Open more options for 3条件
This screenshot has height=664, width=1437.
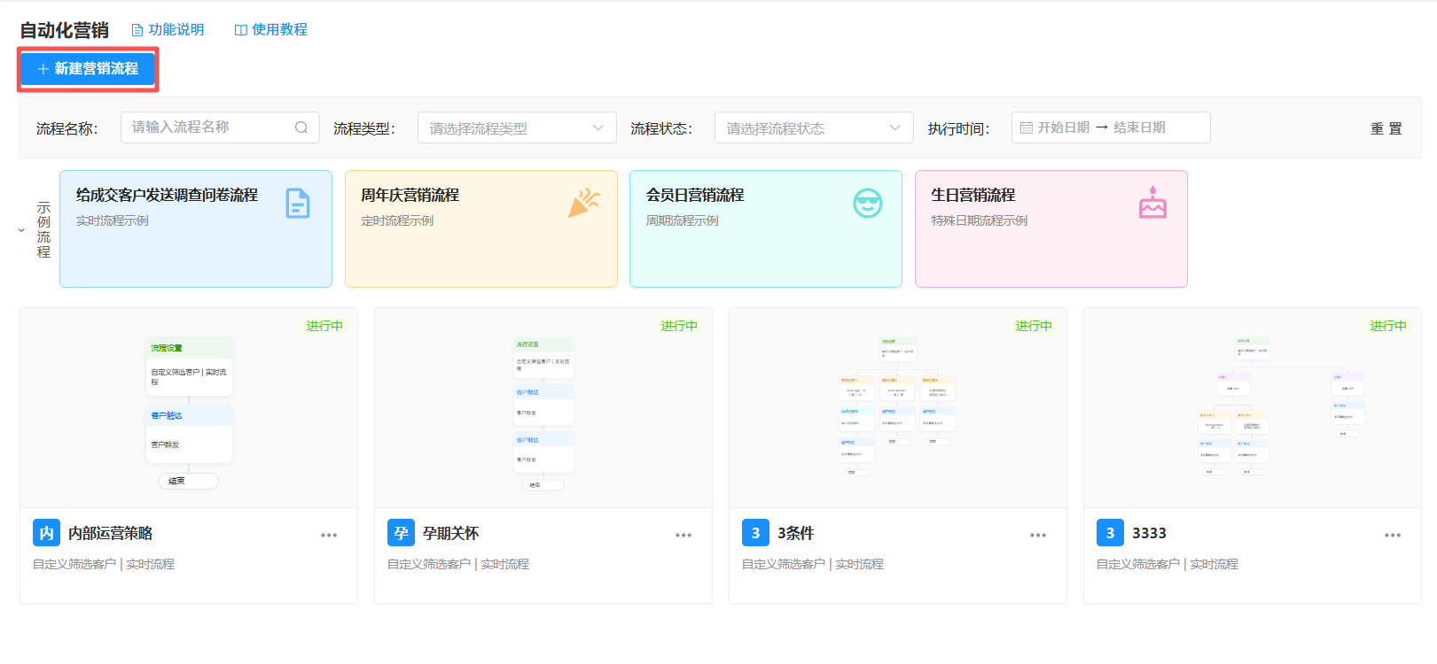click(x=1038, y=535)
